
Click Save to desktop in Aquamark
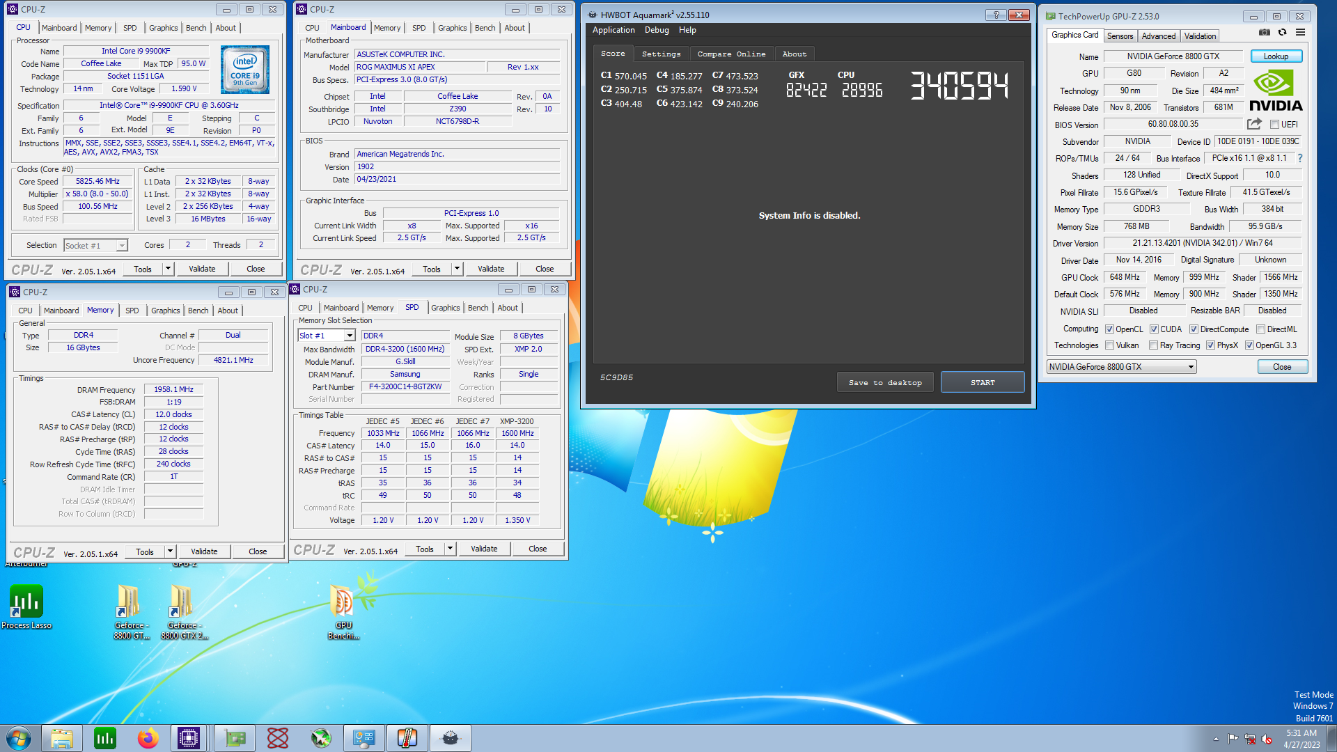coord(885,382)
